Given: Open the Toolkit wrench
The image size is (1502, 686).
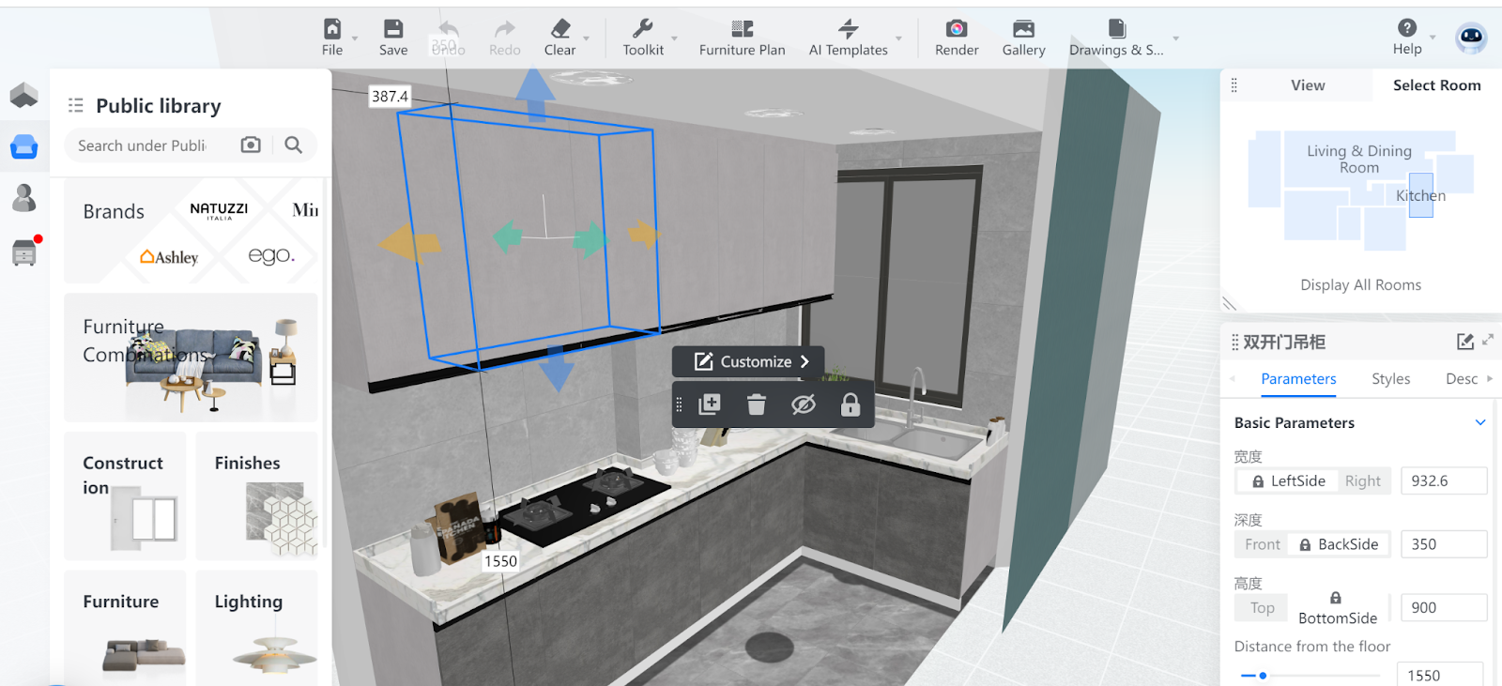Looking at the screenshot, I should coord(643,38).
